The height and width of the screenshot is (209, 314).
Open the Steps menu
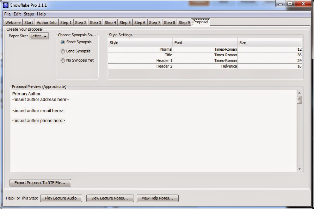tap(29, 14)
